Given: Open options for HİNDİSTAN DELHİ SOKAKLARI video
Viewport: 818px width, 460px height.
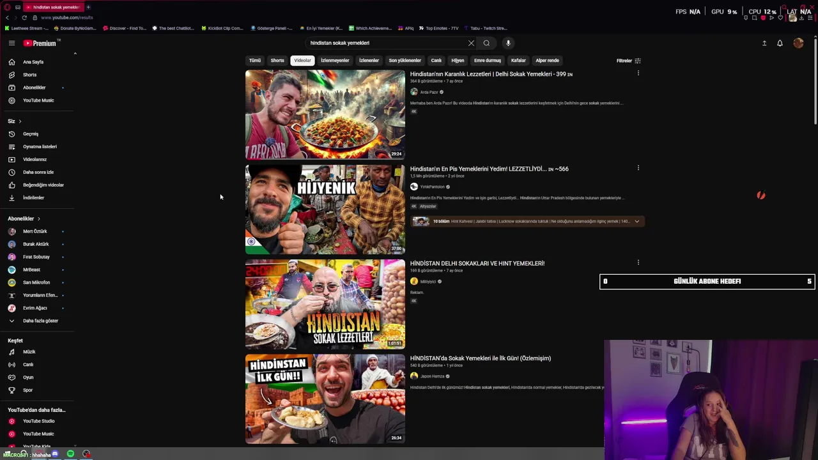Looking at the screenshot, I should click(x=638, y=263).
